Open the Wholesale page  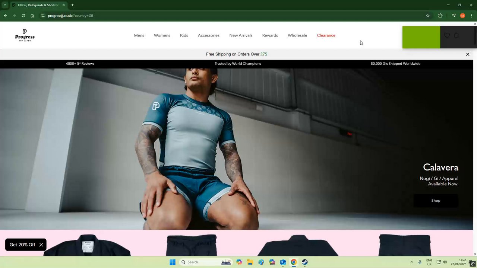[297, 35]
